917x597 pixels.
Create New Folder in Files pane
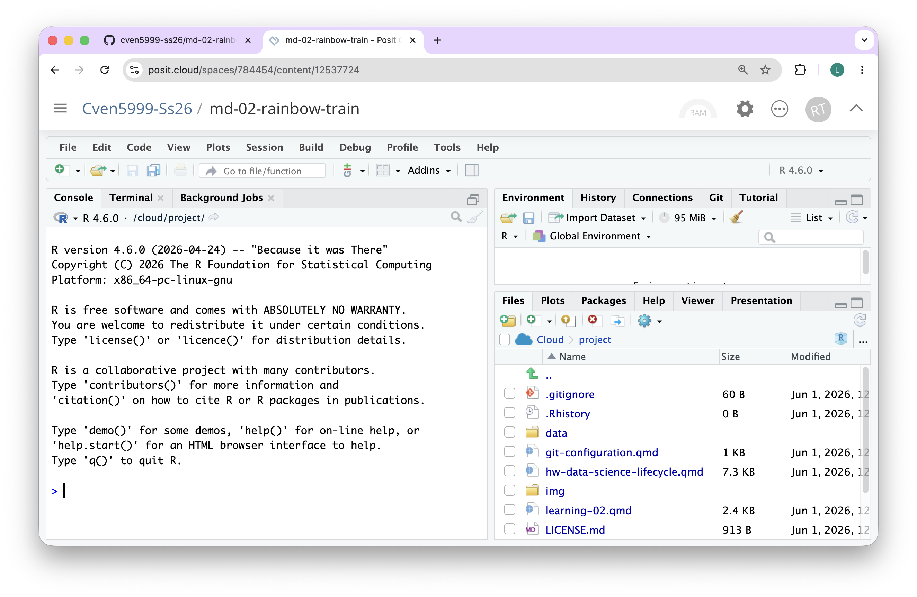tap(508, 320)
